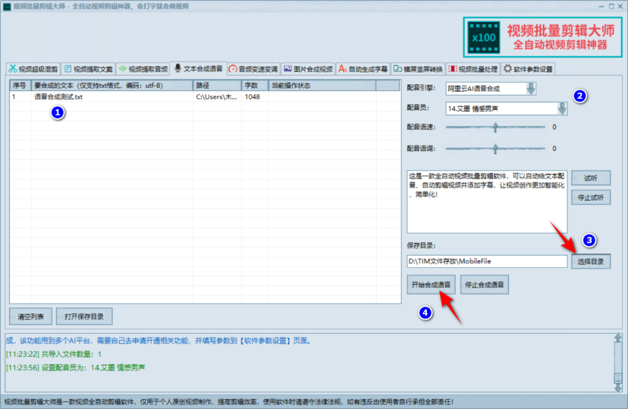
Task: Go to the 音频变速变调 tab
Action: 254,69
